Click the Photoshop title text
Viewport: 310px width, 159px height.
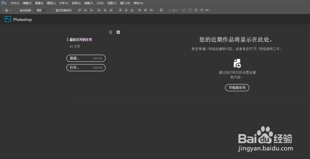(x=23, y=20)
